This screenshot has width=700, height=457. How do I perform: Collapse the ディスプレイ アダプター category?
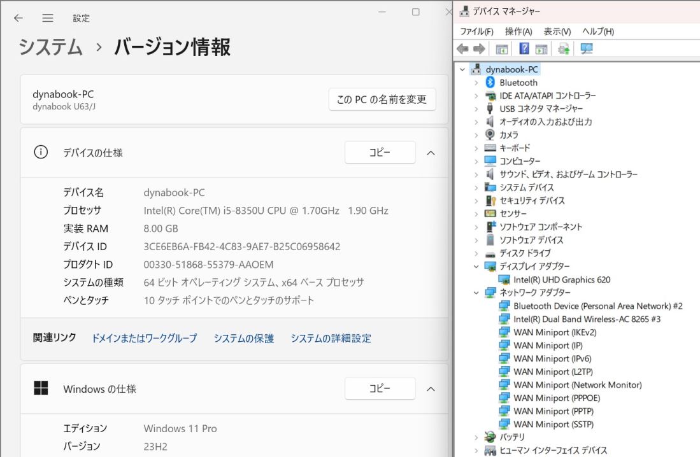[476, 267]
